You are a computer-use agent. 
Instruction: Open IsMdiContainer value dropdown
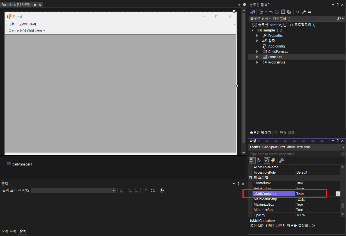click(338, 194)
